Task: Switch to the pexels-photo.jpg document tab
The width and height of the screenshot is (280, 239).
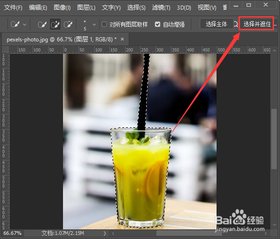Action: [x=62, y=40]
